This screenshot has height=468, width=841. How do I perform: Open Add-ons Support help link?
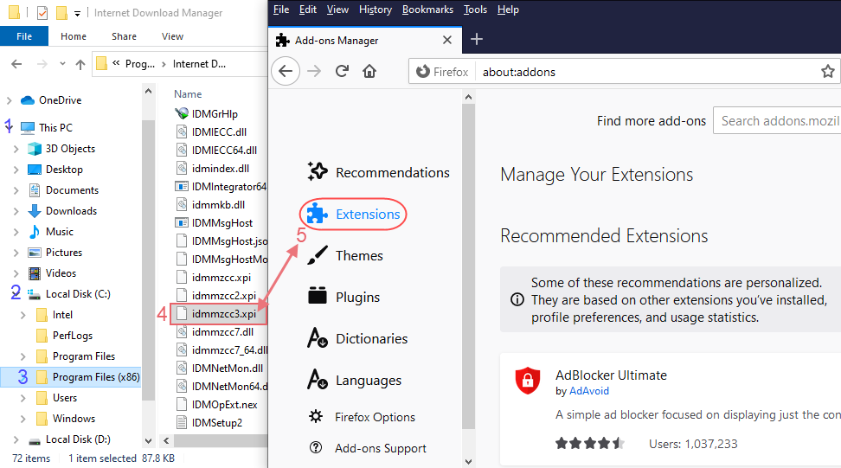368,447
